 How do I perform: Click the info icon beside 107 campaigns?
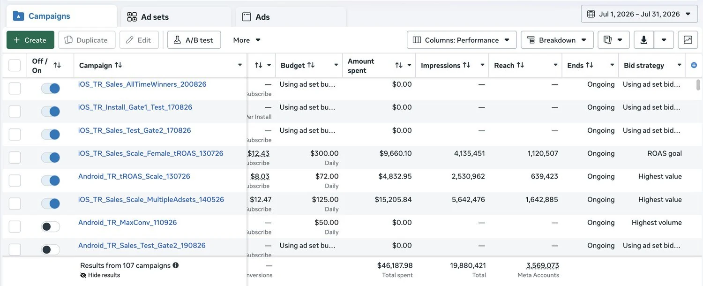(x=176, y=265)
